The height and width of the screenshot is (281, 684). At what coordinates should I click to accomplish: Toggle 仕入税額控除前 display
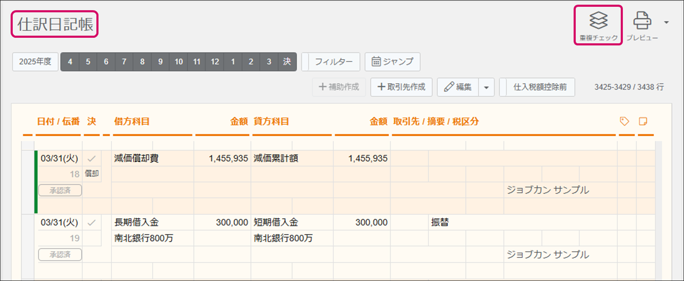(x=540, y=87)
